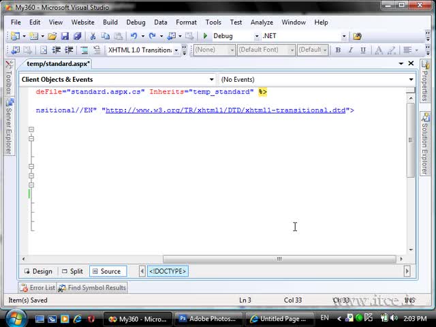This screenshot has height=327, width=436.
Task: Save the file with the floppy disk icon
Action: tap(65, 36)
